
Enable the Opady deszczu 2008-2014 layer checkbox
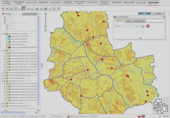[x=7, y=36]
